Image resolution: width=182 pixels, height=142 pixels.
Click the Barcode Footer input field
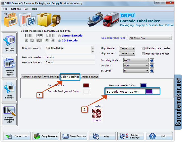(70, 62)
